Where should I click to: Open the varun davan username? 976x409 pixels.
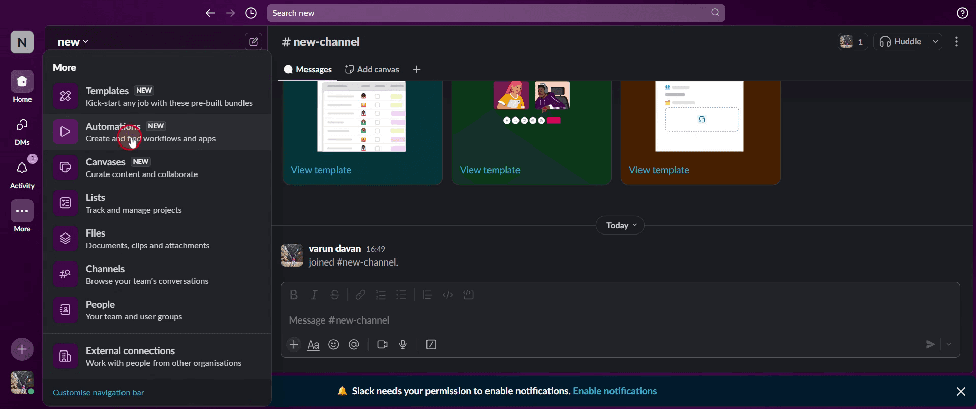[x=334, y=248]
